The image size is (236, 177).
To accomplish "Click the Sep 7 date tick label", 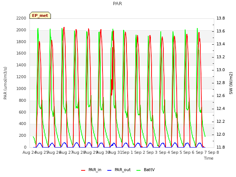I will point(201,152).
